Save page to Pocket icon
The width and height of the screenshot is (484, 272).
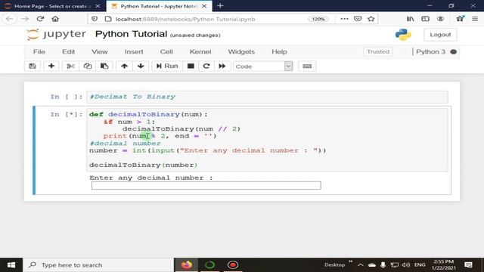[x=358, y=19]
